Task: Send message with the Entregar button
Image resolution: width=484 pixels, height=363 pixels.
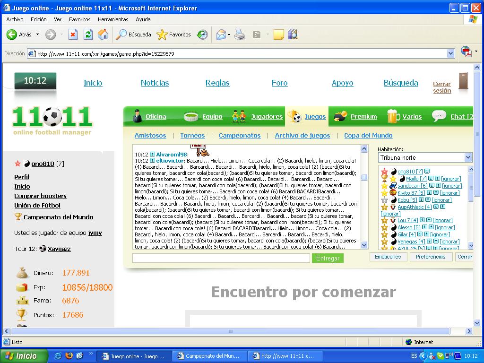Action: 328,258
